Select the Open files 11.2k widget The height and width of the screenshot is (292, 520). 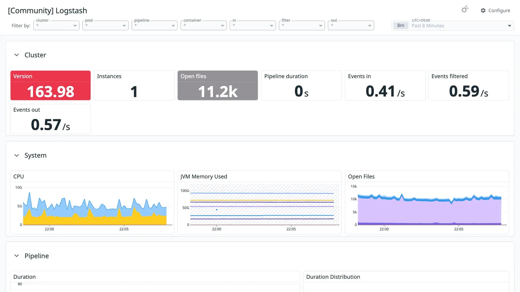pos(218,85)
